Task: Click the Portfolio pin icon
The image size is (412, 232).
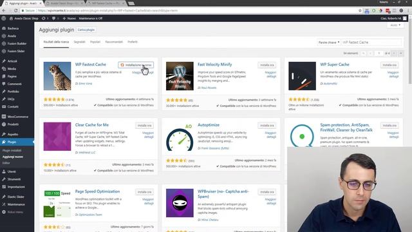Action: [4, 92]
